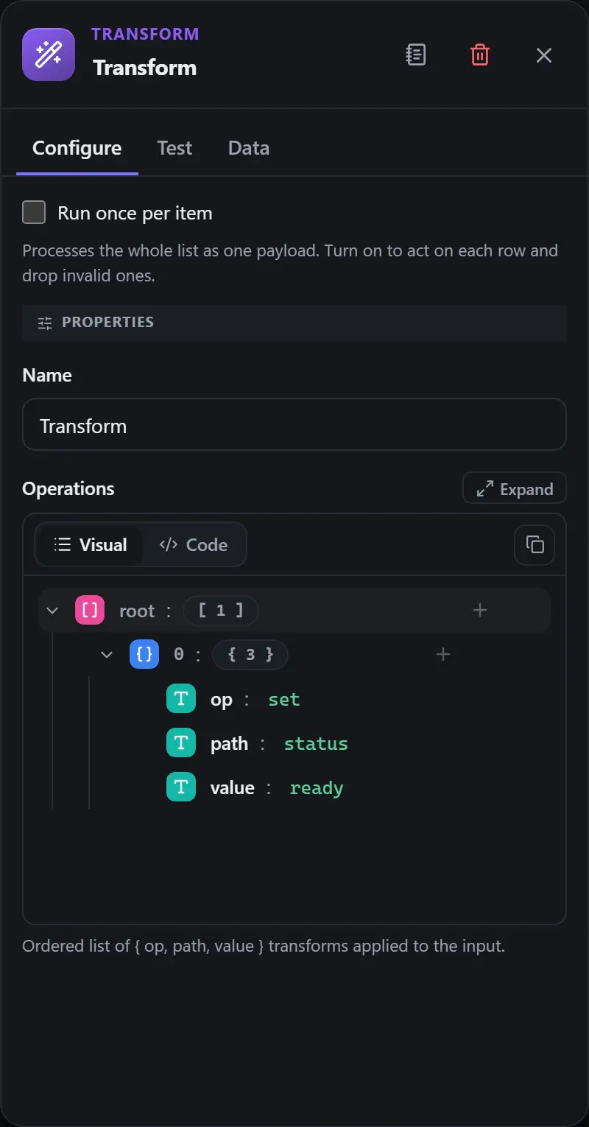Focus the Name input field
This screenshot has width=589, height=1127.
point(294,424)
